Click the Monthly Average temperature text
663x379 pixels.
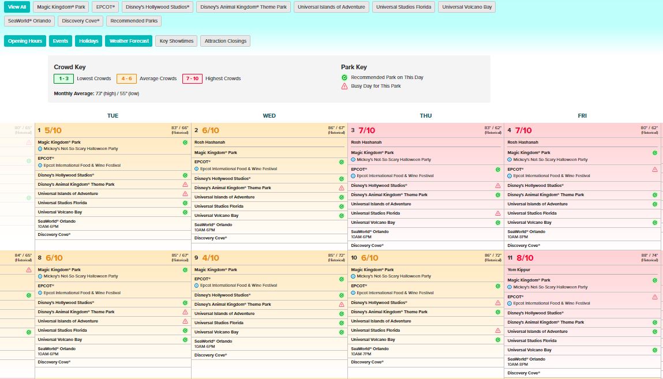pyautogui.click(x=96, y=94)
